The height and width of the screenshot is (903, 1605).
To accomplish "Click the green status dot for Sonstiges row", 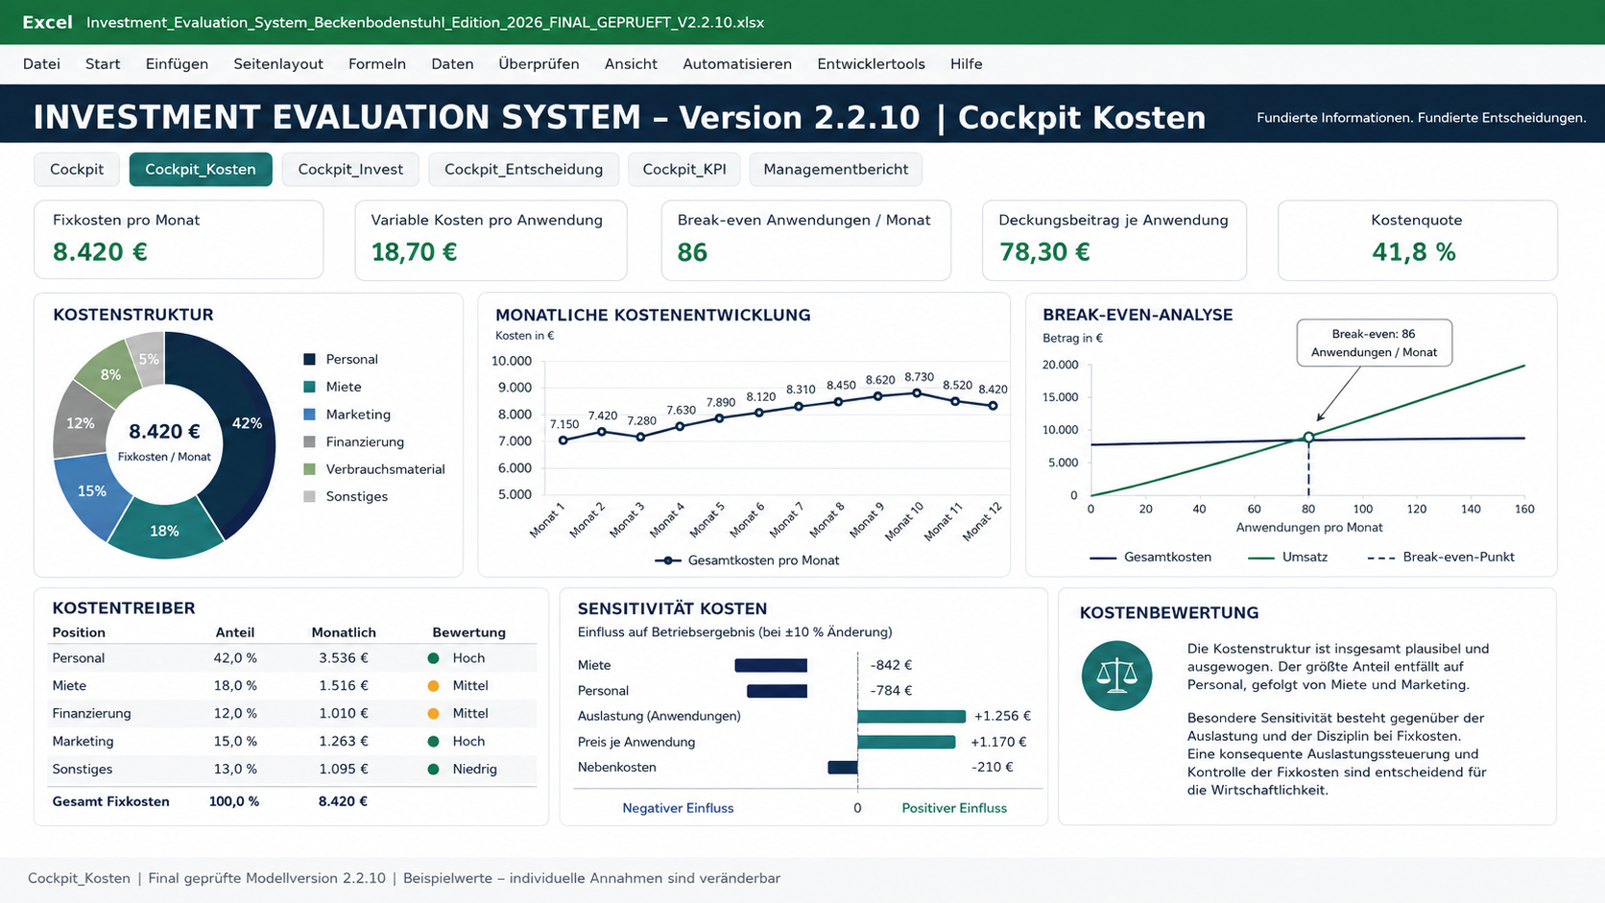I will pyautogui.click(x=433, y=770).
